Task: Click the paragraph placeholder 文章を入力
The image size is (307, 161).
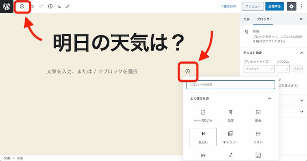Action: [x=92, y=72]
